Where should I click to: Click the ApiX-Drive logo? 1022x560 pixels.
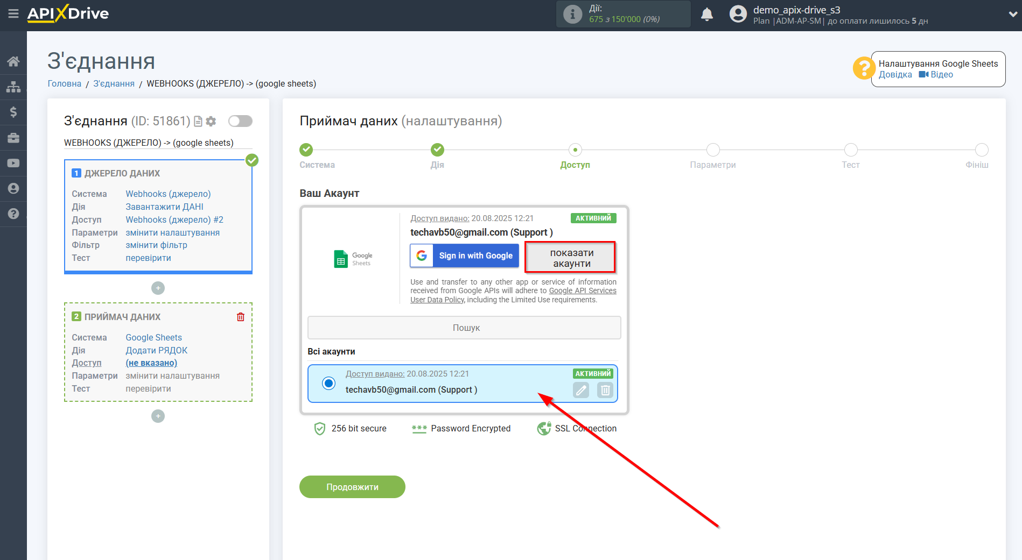click(x=68, y=13)
